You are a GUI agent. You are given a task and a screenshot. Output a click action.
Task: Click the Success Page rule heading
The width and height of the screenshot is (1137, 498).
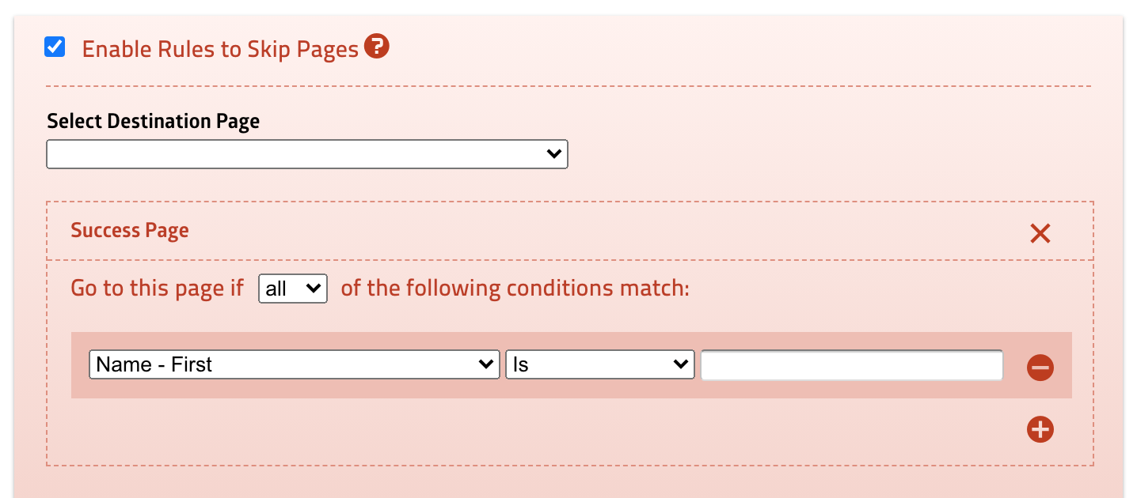[130, 231]
